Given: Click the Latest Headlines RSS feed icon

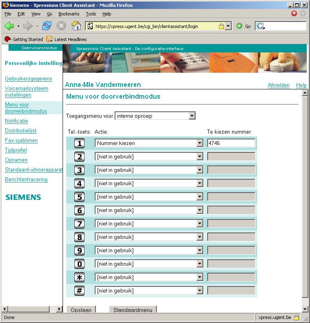Looking at the screenshot, I should (x=50, y=39).
